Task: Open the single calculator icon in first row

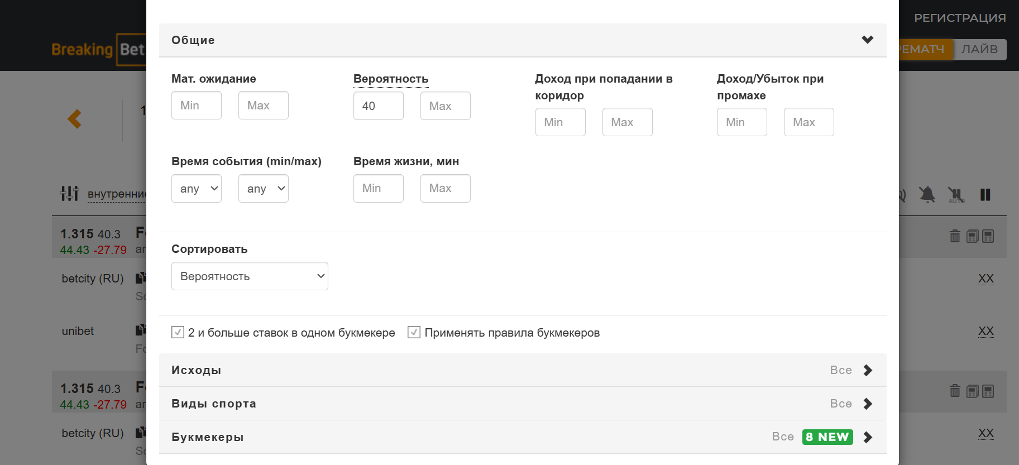Action: [988, 236]
